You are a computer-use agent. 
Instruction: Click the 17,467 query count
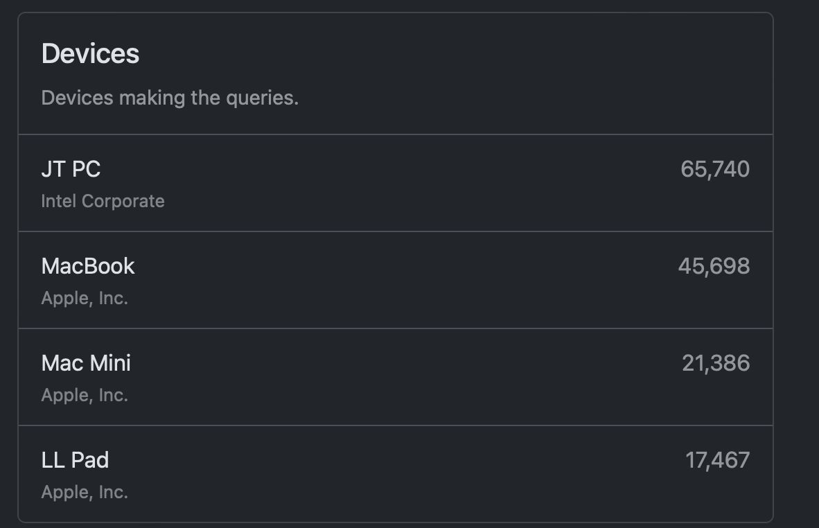(717, 460)
